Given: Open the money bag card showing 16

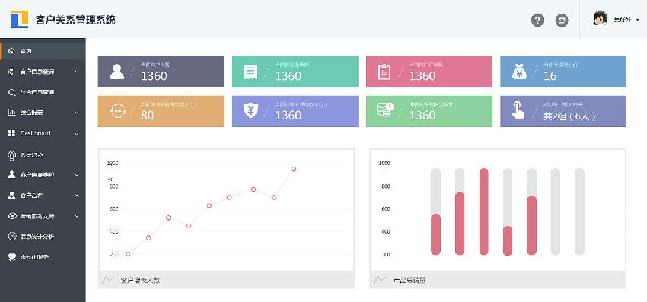Looking at the screenshot, I should point(563,72).
